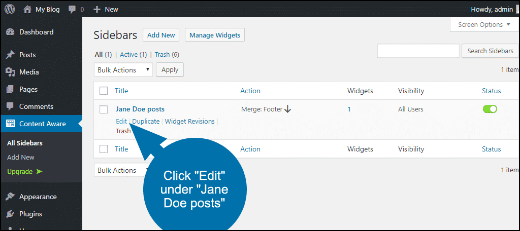520x231 pixels.
Task: Check the Jane Doe posts row checkbox
Action: [104, 109]
